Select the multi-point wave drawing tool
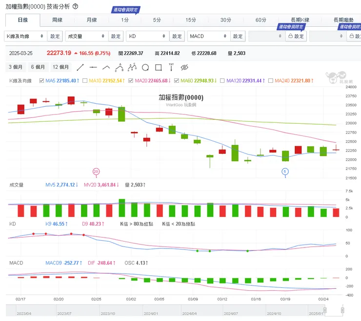The height and width of the screenshot is (321, 361). pos(132,67)
